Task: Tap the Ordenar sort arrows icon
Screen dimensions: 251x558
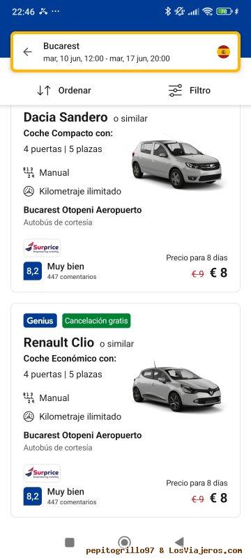Action: [x=44, y=91]
